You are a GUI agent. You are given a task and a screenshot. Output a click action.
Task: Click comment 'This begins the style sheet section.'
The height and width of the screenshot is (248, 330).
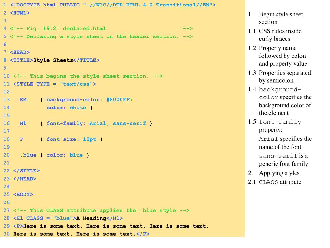tap(88, 76)
